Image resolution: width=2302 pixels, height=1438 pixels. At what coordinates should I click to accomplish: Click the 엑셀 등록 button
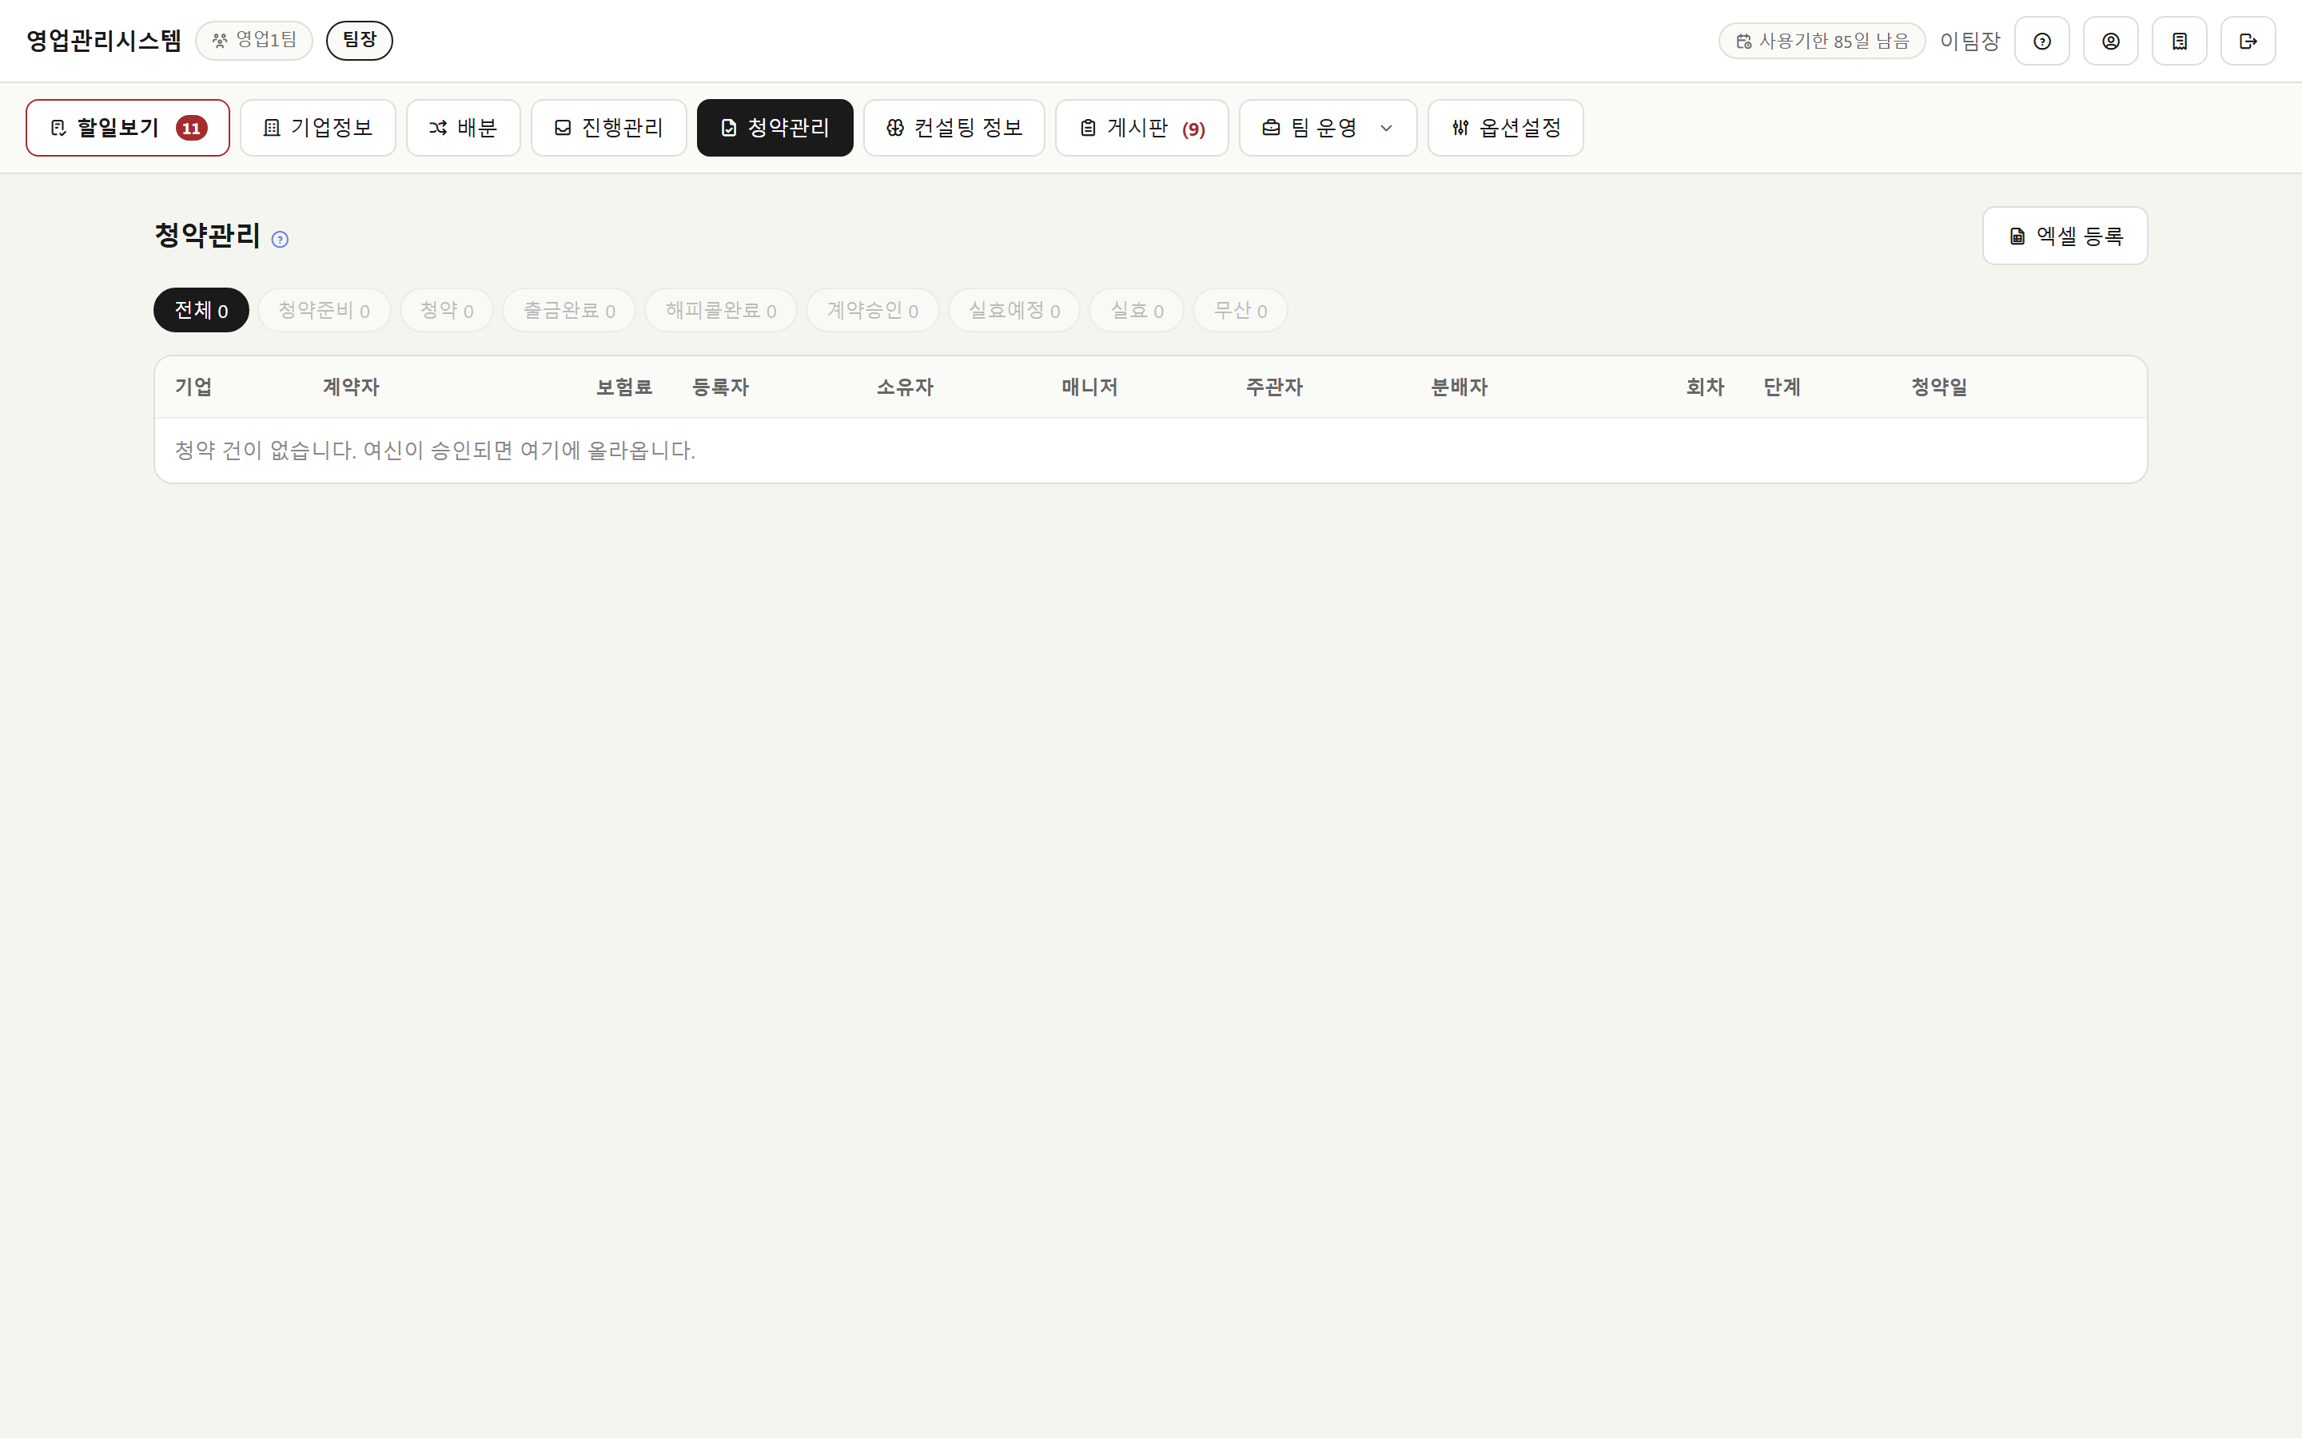2065,236
